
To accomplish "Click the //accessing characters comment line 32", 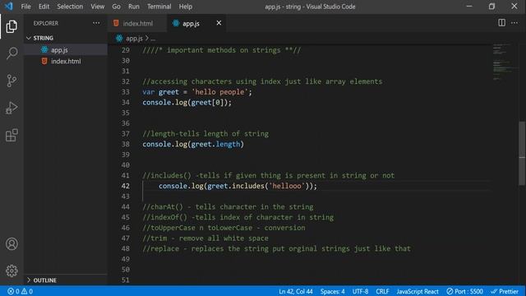I will (x=262, y=81).
